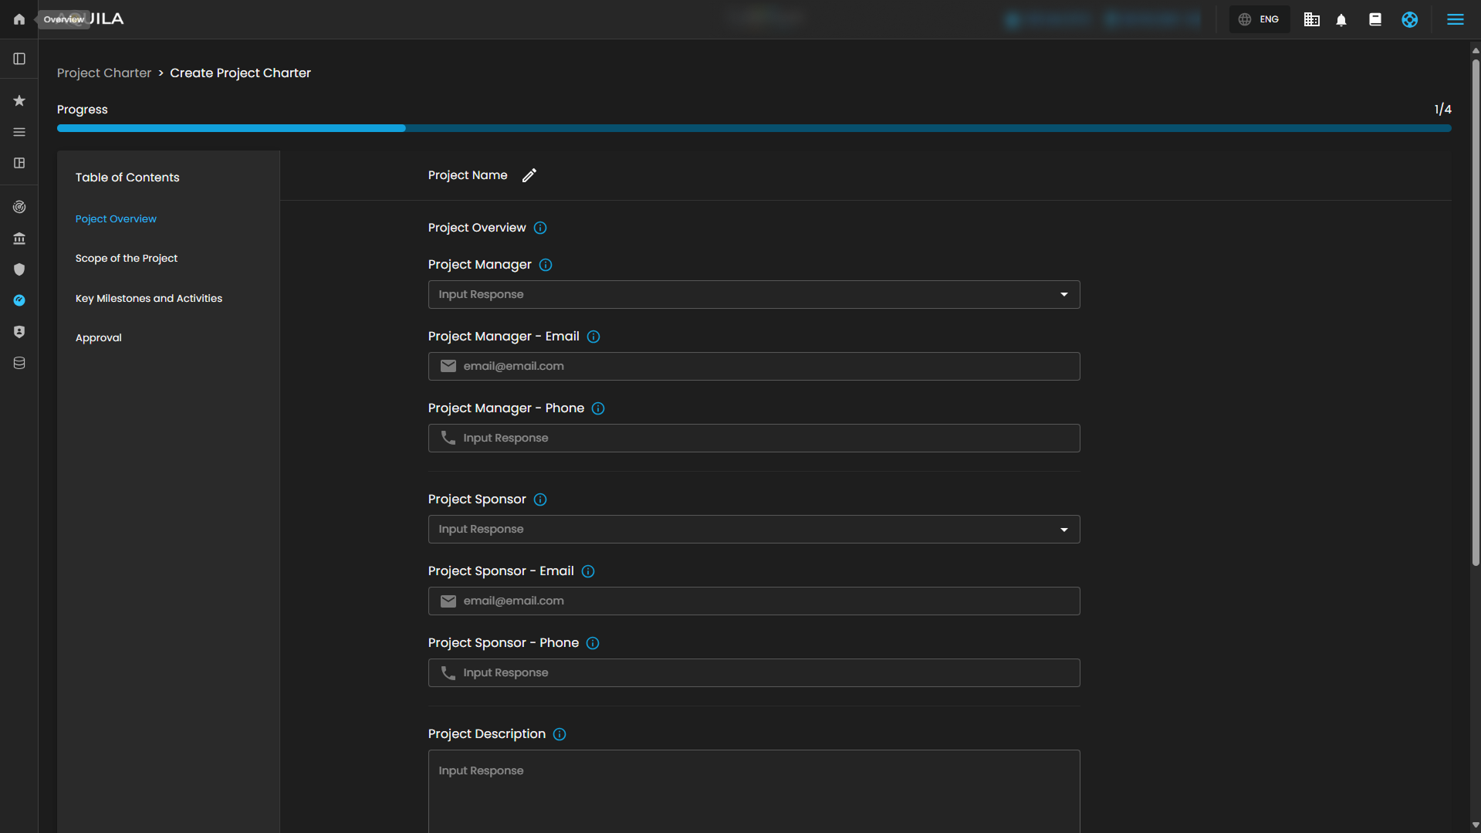
Task: Click the shield icon in left sidebar
Action: point(19,269)
